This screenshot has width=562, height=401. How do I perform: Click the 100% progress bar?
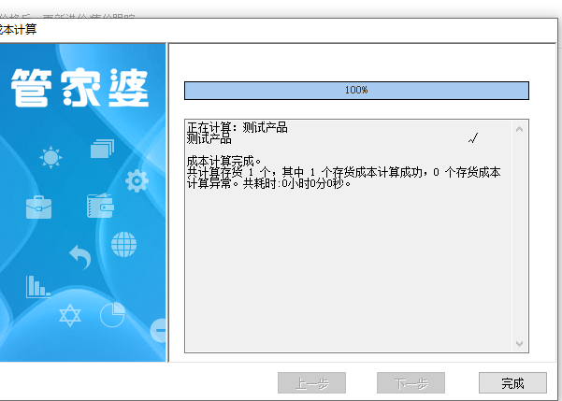tap(356, 91)
